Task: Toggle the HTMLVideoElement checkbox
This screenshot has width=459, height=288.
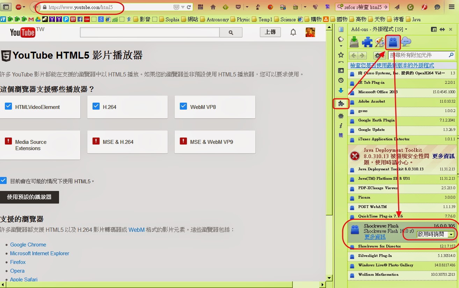Action: [x=8, y=106]
